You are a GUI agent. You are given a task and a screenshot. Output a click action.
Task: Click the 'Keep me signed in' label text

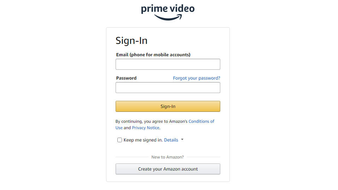click(x=142, y=140)
